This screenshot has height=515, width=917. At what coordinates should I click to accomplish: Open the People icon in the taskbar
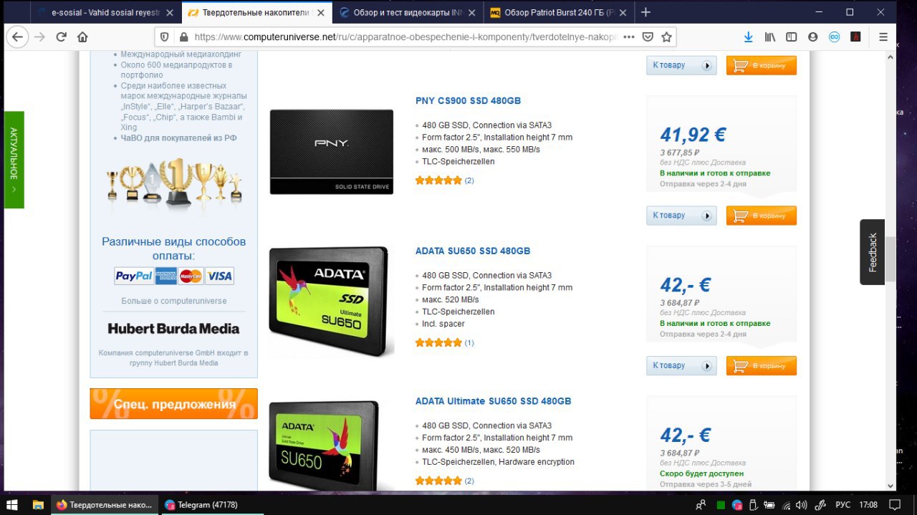(701, 505)
